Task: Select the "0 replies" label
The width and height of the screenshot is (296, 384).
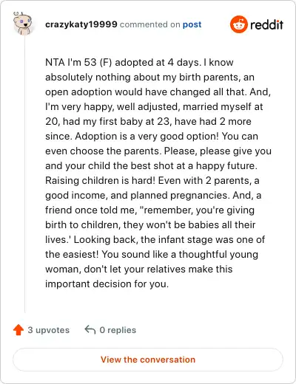Action: [118, 330]
